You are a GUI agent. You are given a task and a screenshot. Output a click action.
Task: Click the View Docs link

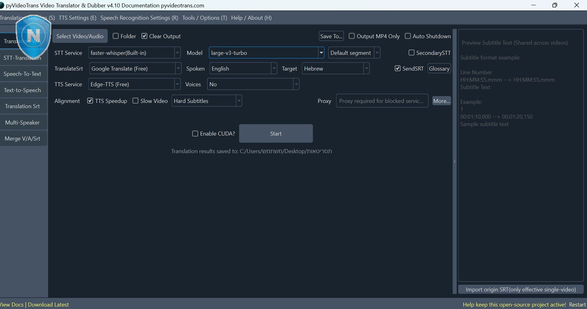(12, 305)
